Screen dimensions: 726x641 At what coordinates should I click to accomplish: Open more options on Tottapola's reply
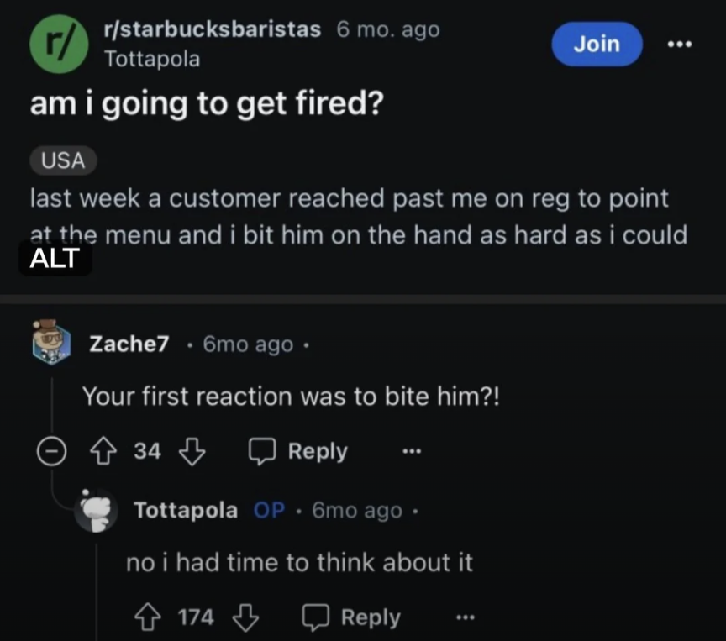point(466,617)
